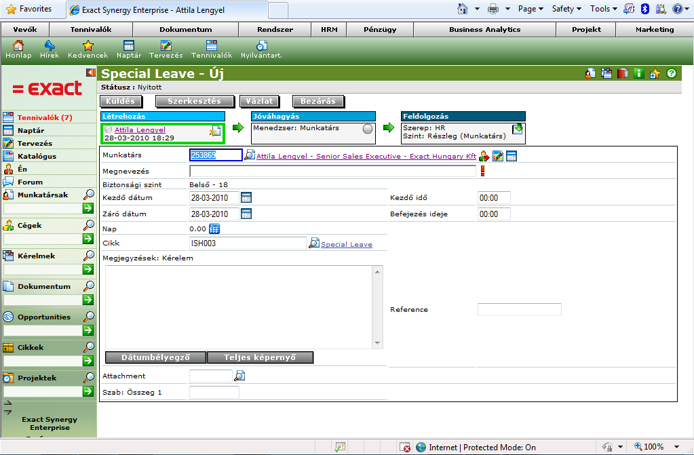Click the Küldés button
Screen dimensions: 694x455
(121, 101)
